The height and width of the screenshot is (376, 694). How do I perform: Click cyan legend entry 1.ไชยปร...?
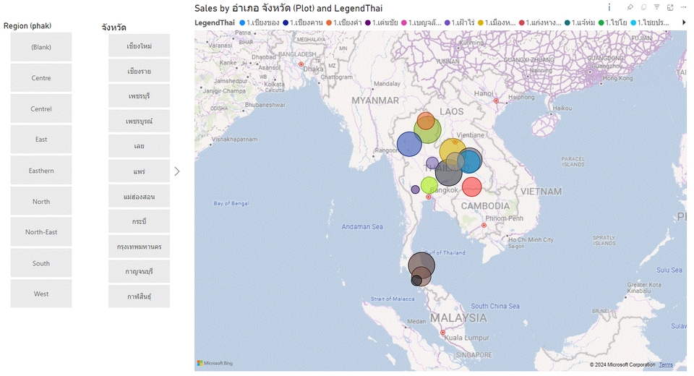click(x=650, y=22)
